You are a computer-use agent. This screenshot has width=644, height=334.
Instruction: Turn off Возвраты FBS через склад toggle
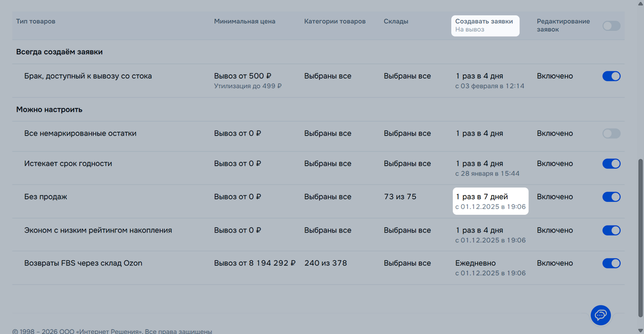click(611, 263)
